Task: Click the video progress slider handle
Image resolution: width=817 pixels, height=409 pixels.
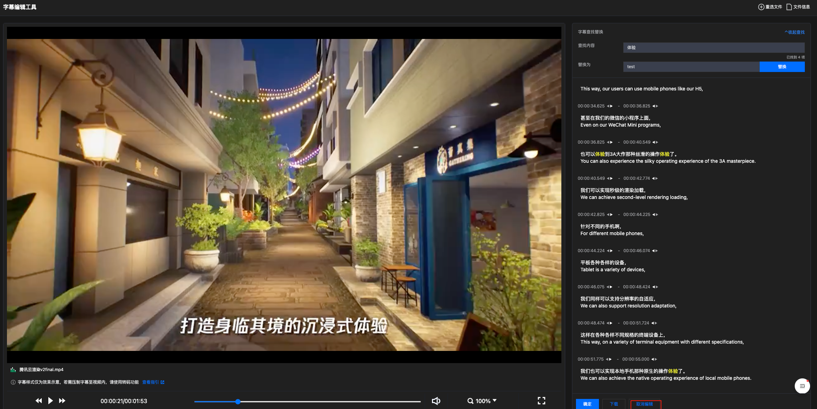Action: [x=238, y=401]
